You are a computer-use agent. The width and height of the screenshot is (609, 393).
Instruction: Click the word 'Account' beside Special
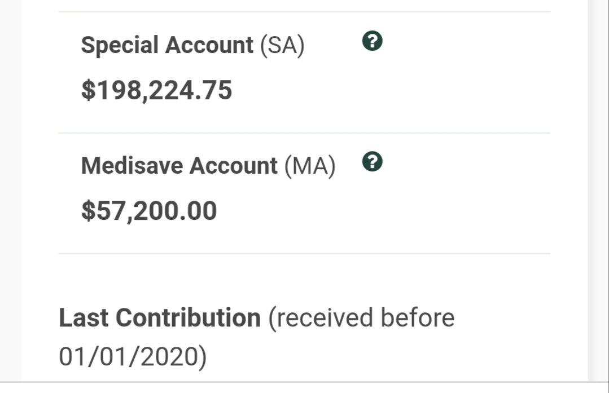click(x=208, y=45)
